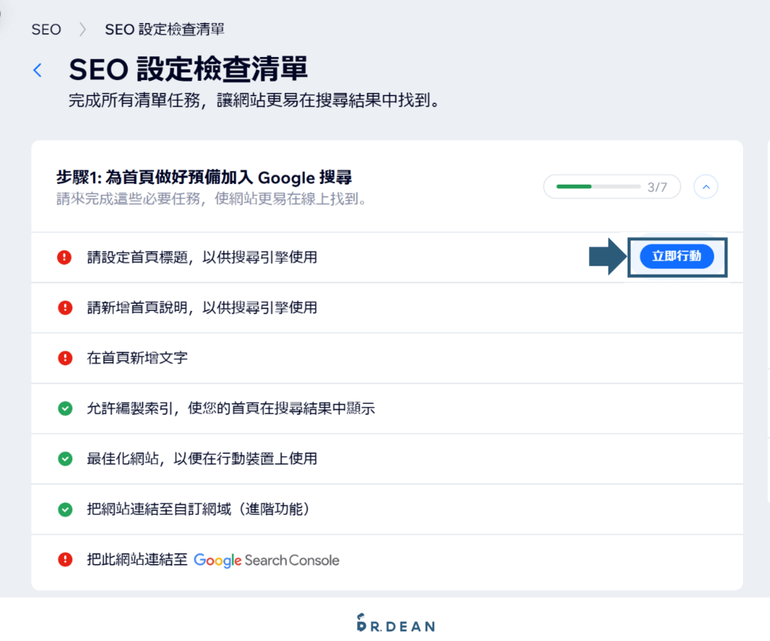
Task: Open the SEO breadcrumb link
Action: [x=45, y=29]
